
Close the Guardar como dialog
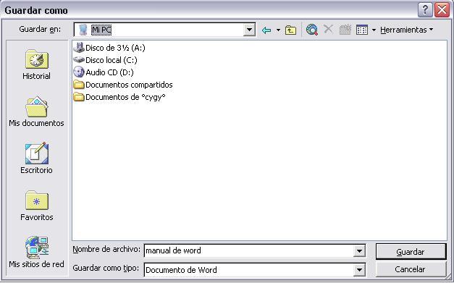pyautogui.click(x=442, y=10)
